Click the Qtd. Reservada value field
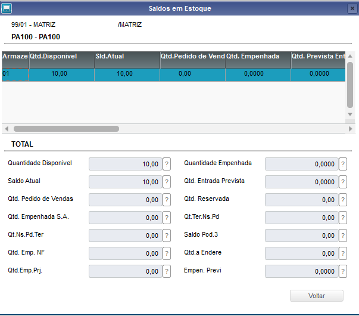The width and height of the screenshot is (359, 316). coord(302,200)
